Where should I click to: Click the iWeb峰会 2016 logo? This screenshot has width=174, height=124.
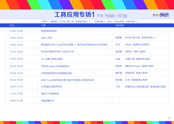click(161, 15)
